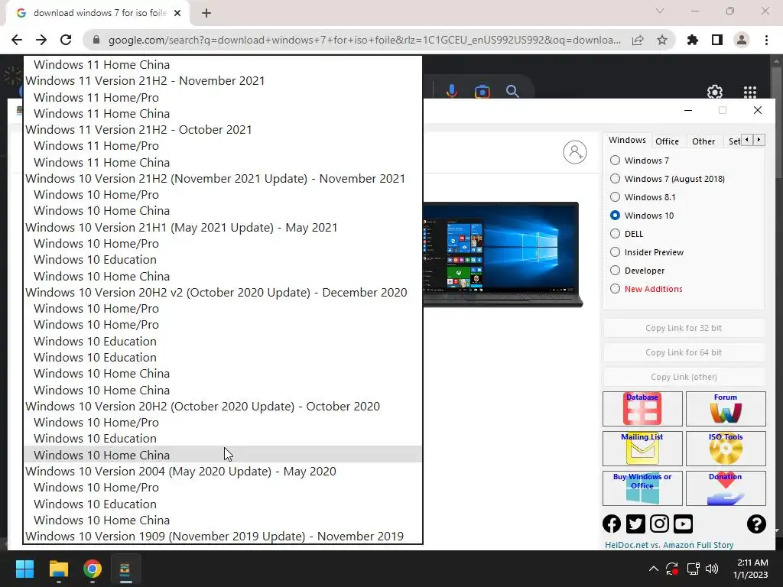The width and height of the screenshot is (783, 587).
Task: Select the Windows 8.1 radio button
Action: pos(616,197)
